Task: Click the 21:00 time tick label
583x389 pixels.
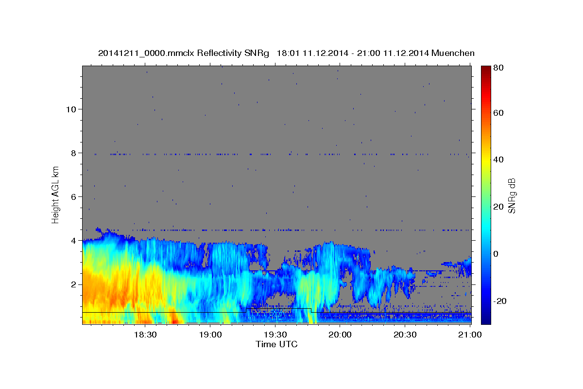Action: pos(470,335)
